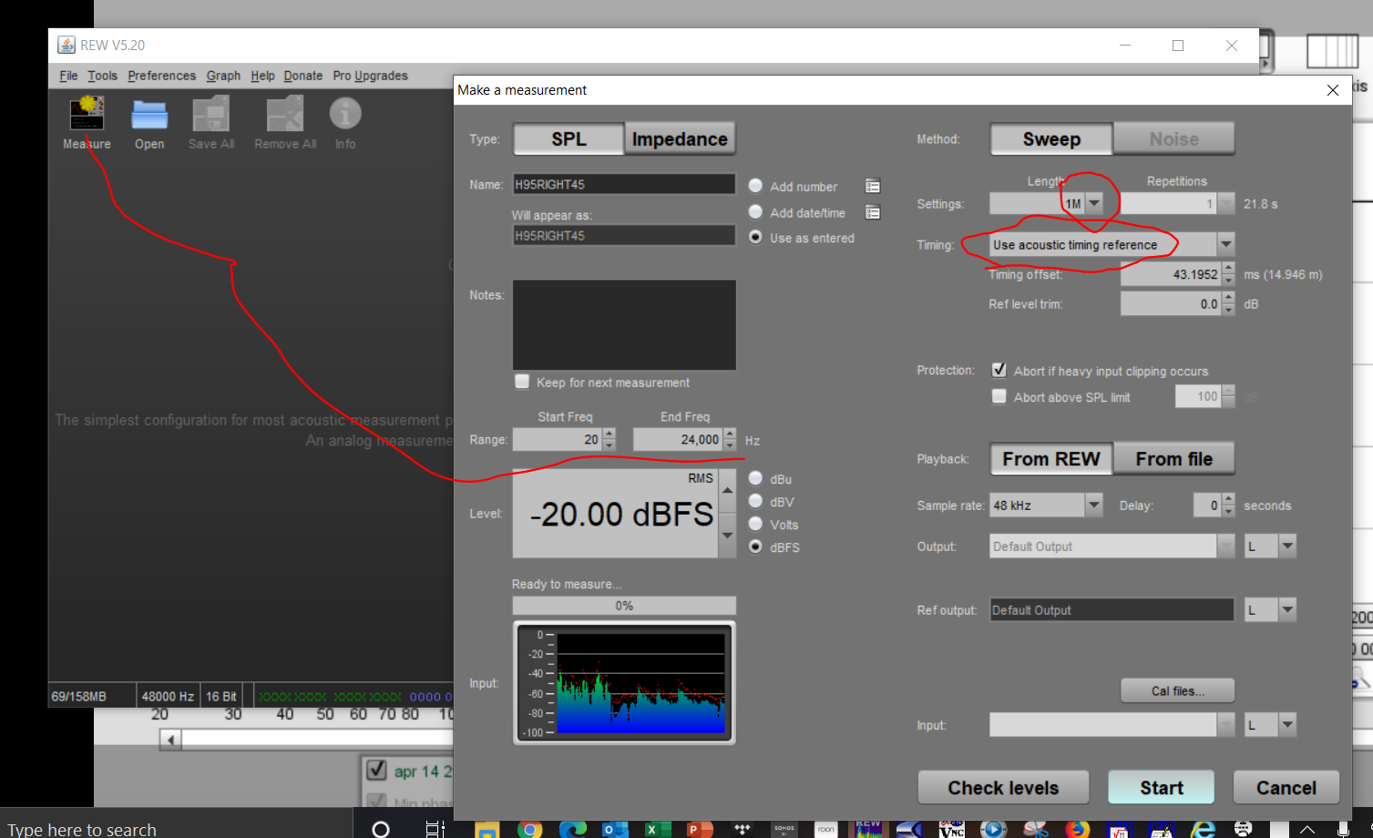Click the Measure icon in REW toolbar

click(87, 116)
